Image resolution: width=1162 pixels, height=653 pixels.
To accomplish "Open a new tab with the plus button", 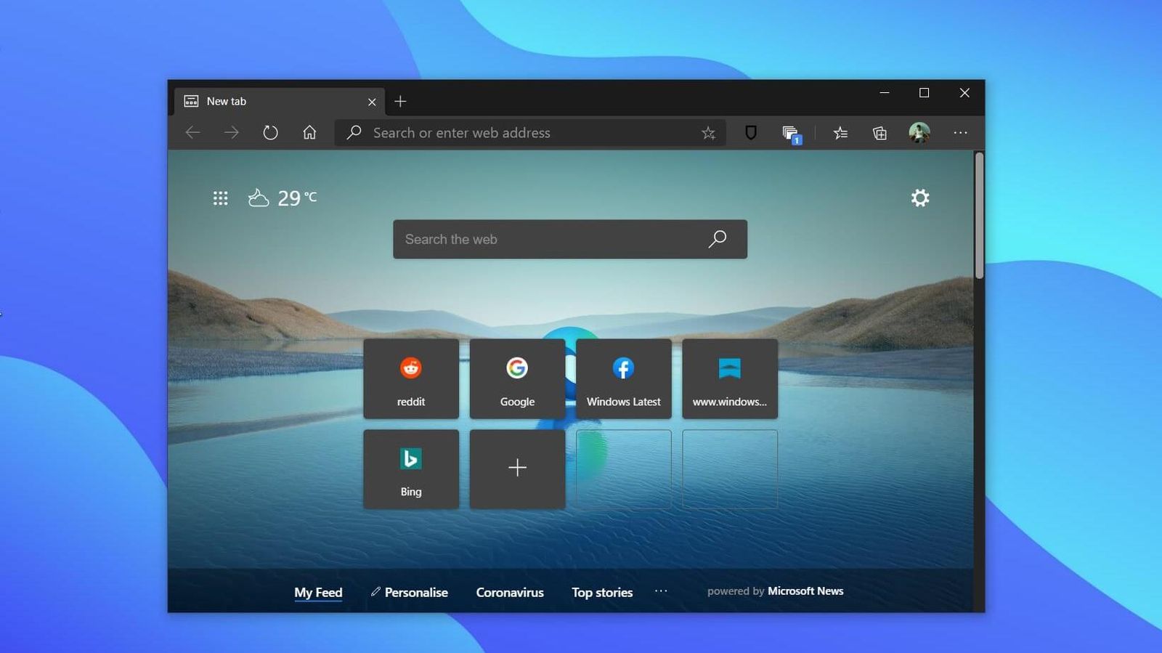I will (x=400, y=102).
